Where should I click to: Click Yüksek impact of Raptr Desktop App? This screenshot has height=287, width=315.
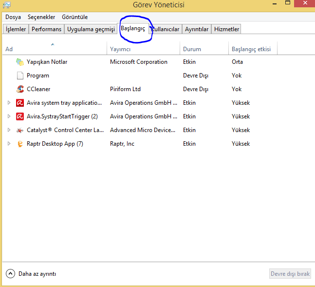coord(241,144)
